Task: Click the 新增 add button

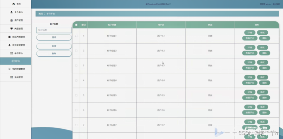Action: click(x=54, y=46)
